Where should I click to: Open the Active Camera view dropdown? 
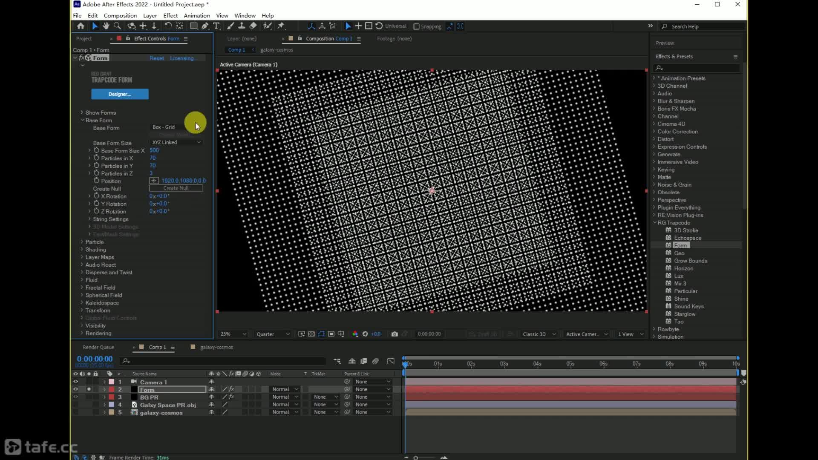click(x=587, y=334)
